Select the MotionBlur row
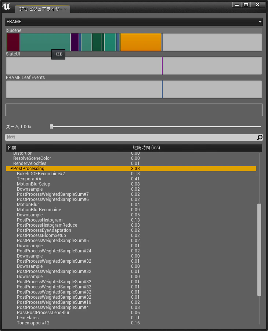Viewport: 268px width, 331px height. (x=131, y=204)
